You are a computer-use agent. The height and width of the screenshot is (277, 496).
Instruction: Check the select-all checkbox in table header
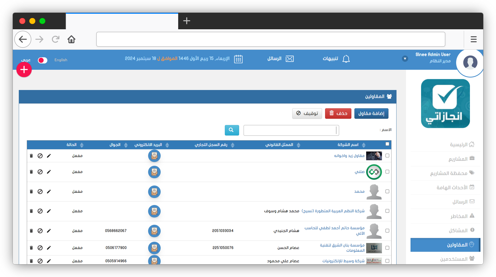387,144
